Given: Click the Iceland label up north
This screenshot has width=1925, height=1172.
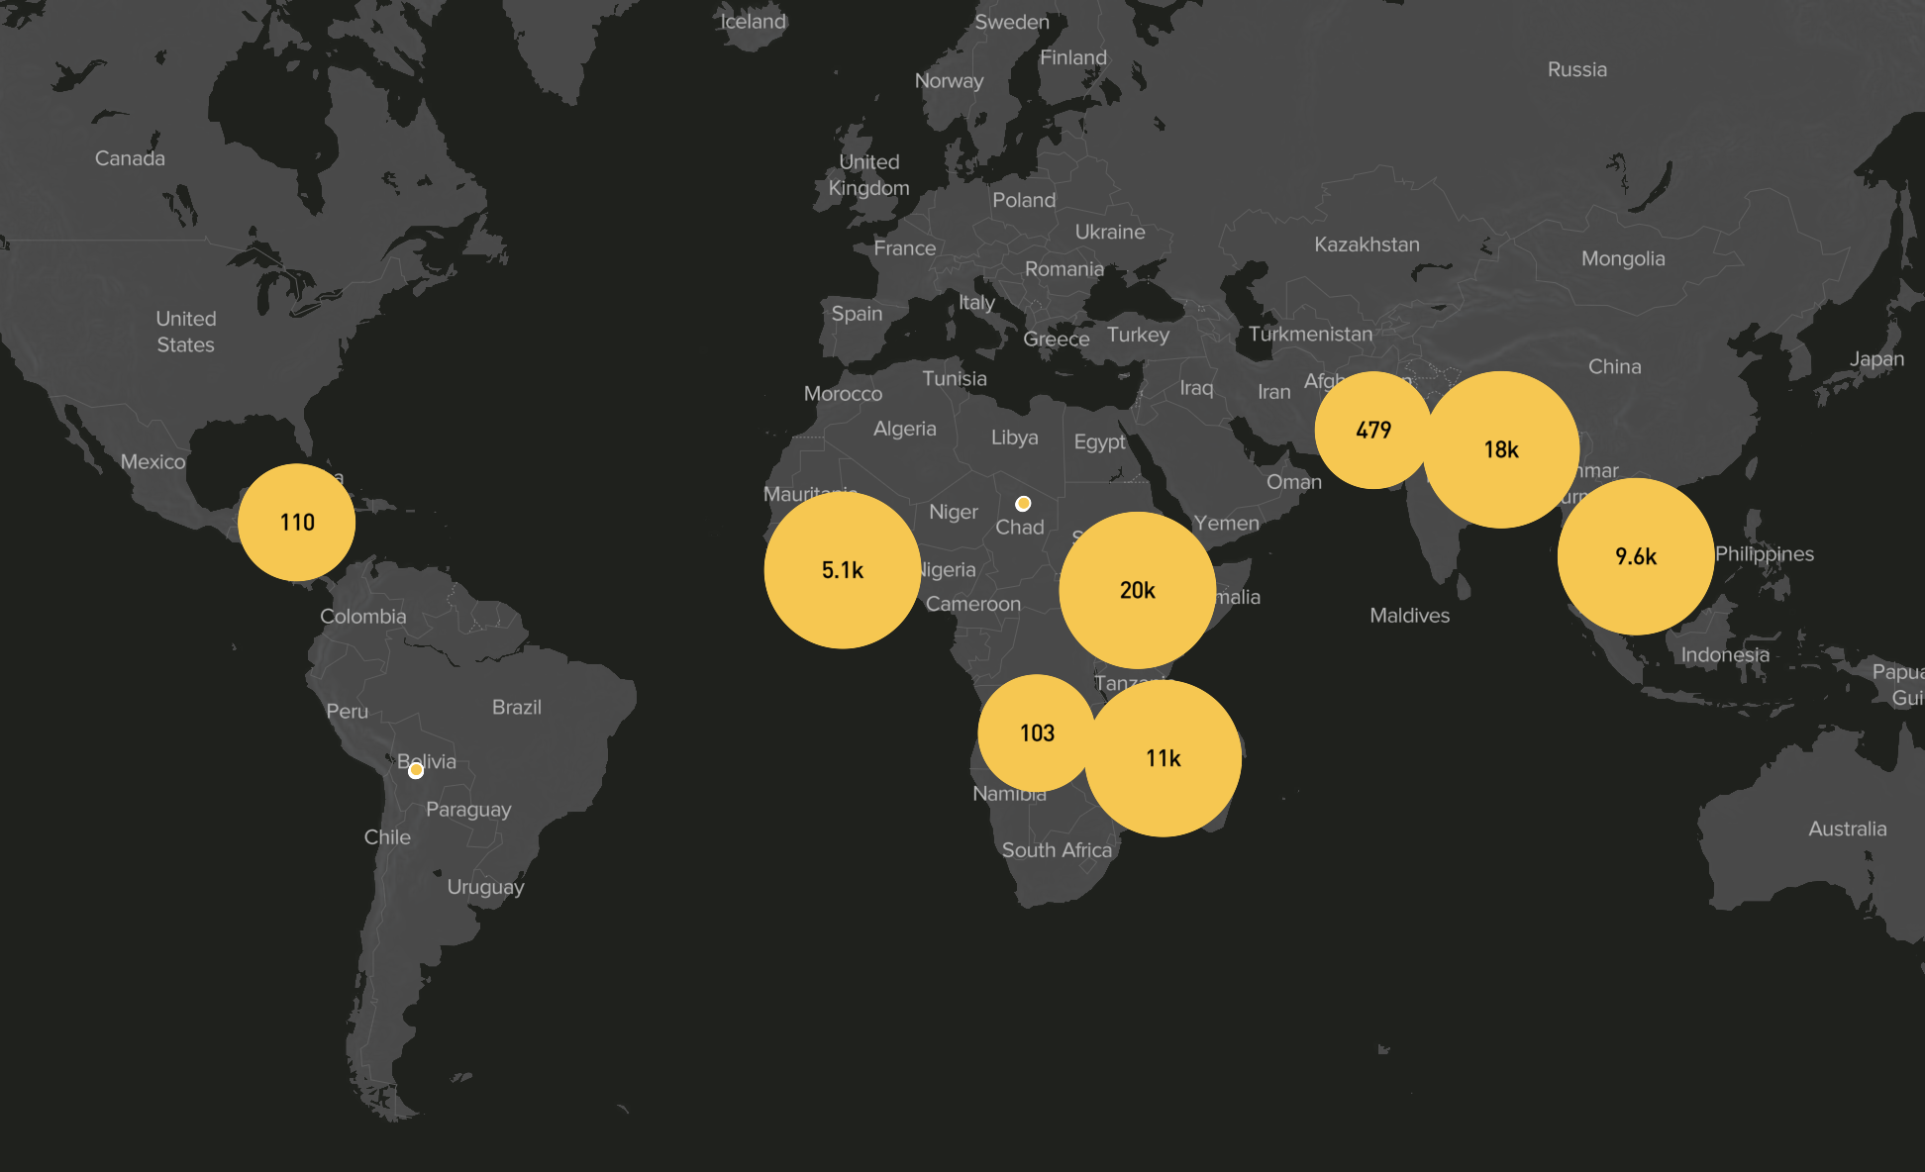Looking at the screenshot, I should click(753, 22).
